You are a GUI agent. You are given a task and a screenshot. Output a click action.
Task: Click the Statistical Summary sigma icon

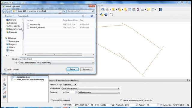pyautogui.click(x=138, y=10)
